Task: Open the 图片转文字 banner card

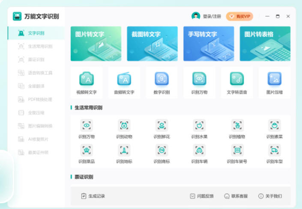Action: (x=96, y=44)
